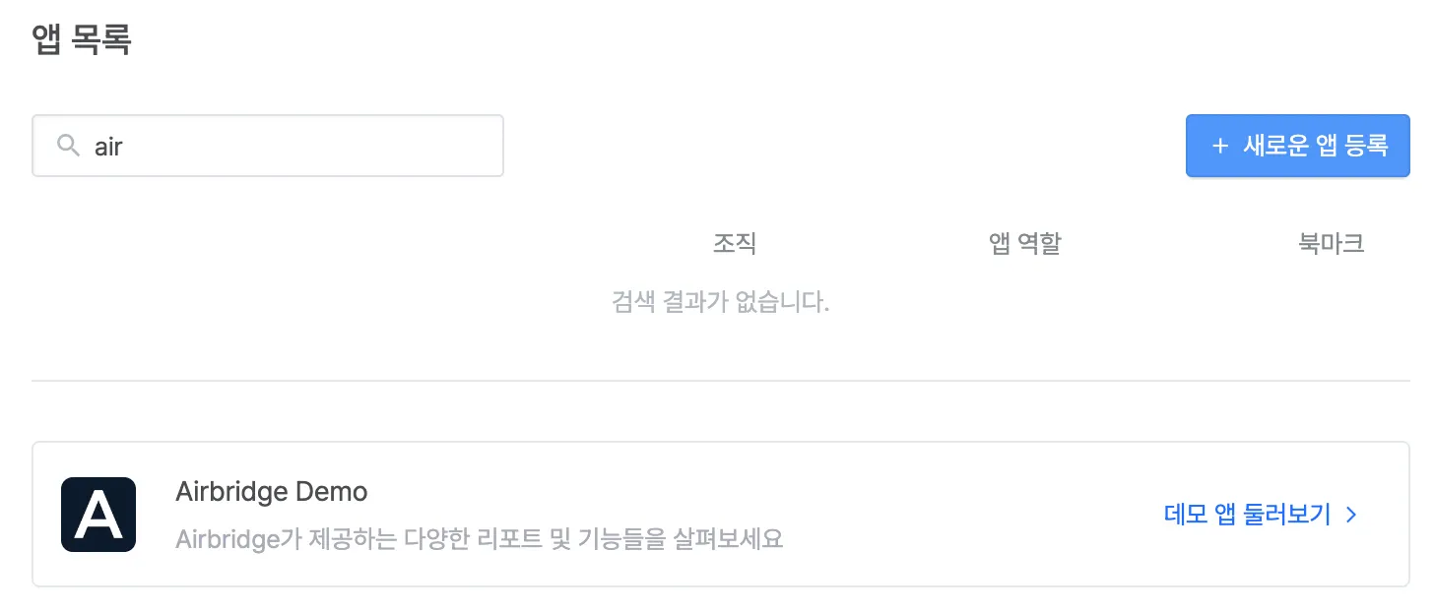Click the 앱 목록 page heading
This screenshot has height=612, width=1434.
(x=82, y=41)
